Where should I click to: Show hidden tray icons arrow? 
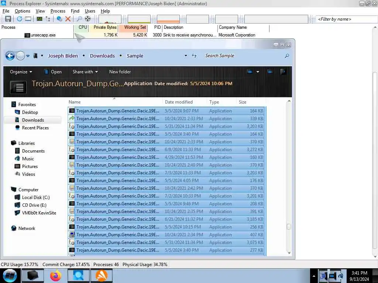[x=314, y=276]
